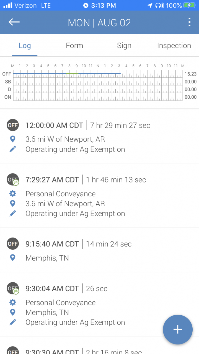Tap the blue plus add-event button
Viewport: 199px width, 354px height.
tap(178, 329)
